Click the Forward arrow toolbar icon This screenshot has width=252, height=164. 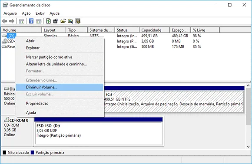tap(12, 21)
